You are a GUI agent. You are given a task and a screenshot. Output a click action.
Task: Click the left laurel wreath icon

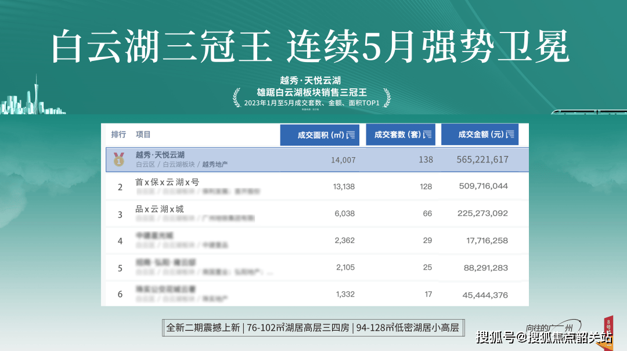pyautogui.click(x=236, y=97)
